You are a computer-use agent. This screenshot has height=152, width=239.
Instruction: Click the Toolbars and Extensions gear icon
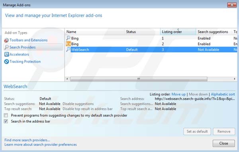(6, 40)
